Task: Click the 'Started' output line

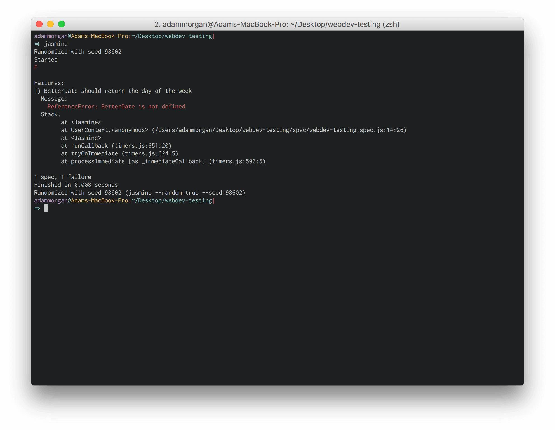Action: pos(46,60)
